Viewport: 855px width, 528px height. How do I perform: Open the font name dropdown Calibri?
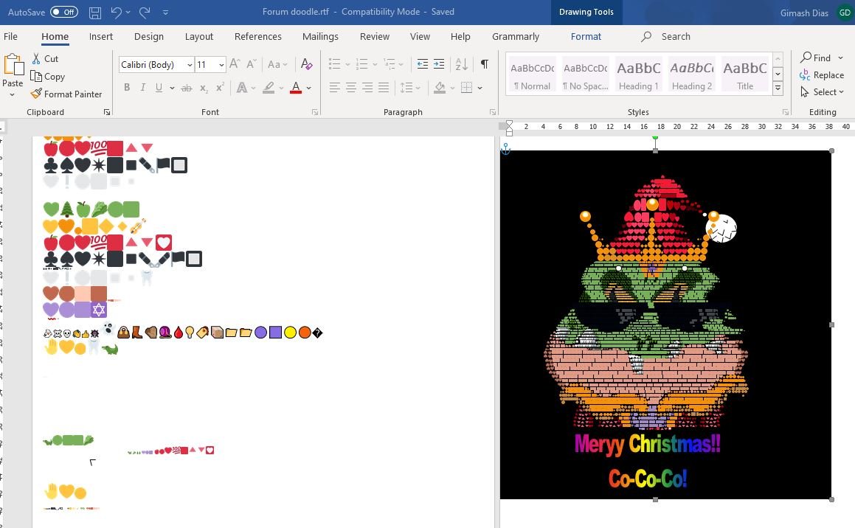(190, 65)
